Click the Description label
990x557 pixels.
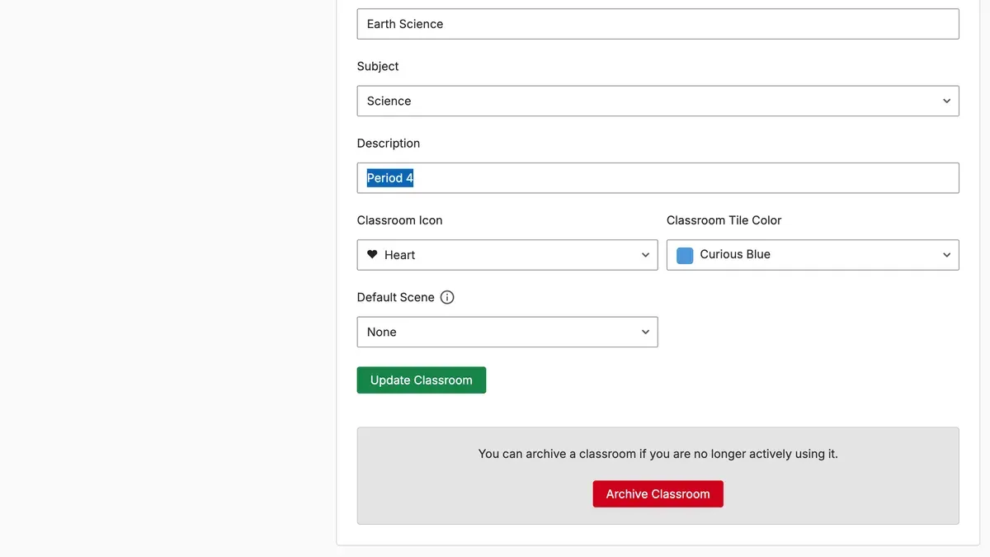click(x=389, y=143)
